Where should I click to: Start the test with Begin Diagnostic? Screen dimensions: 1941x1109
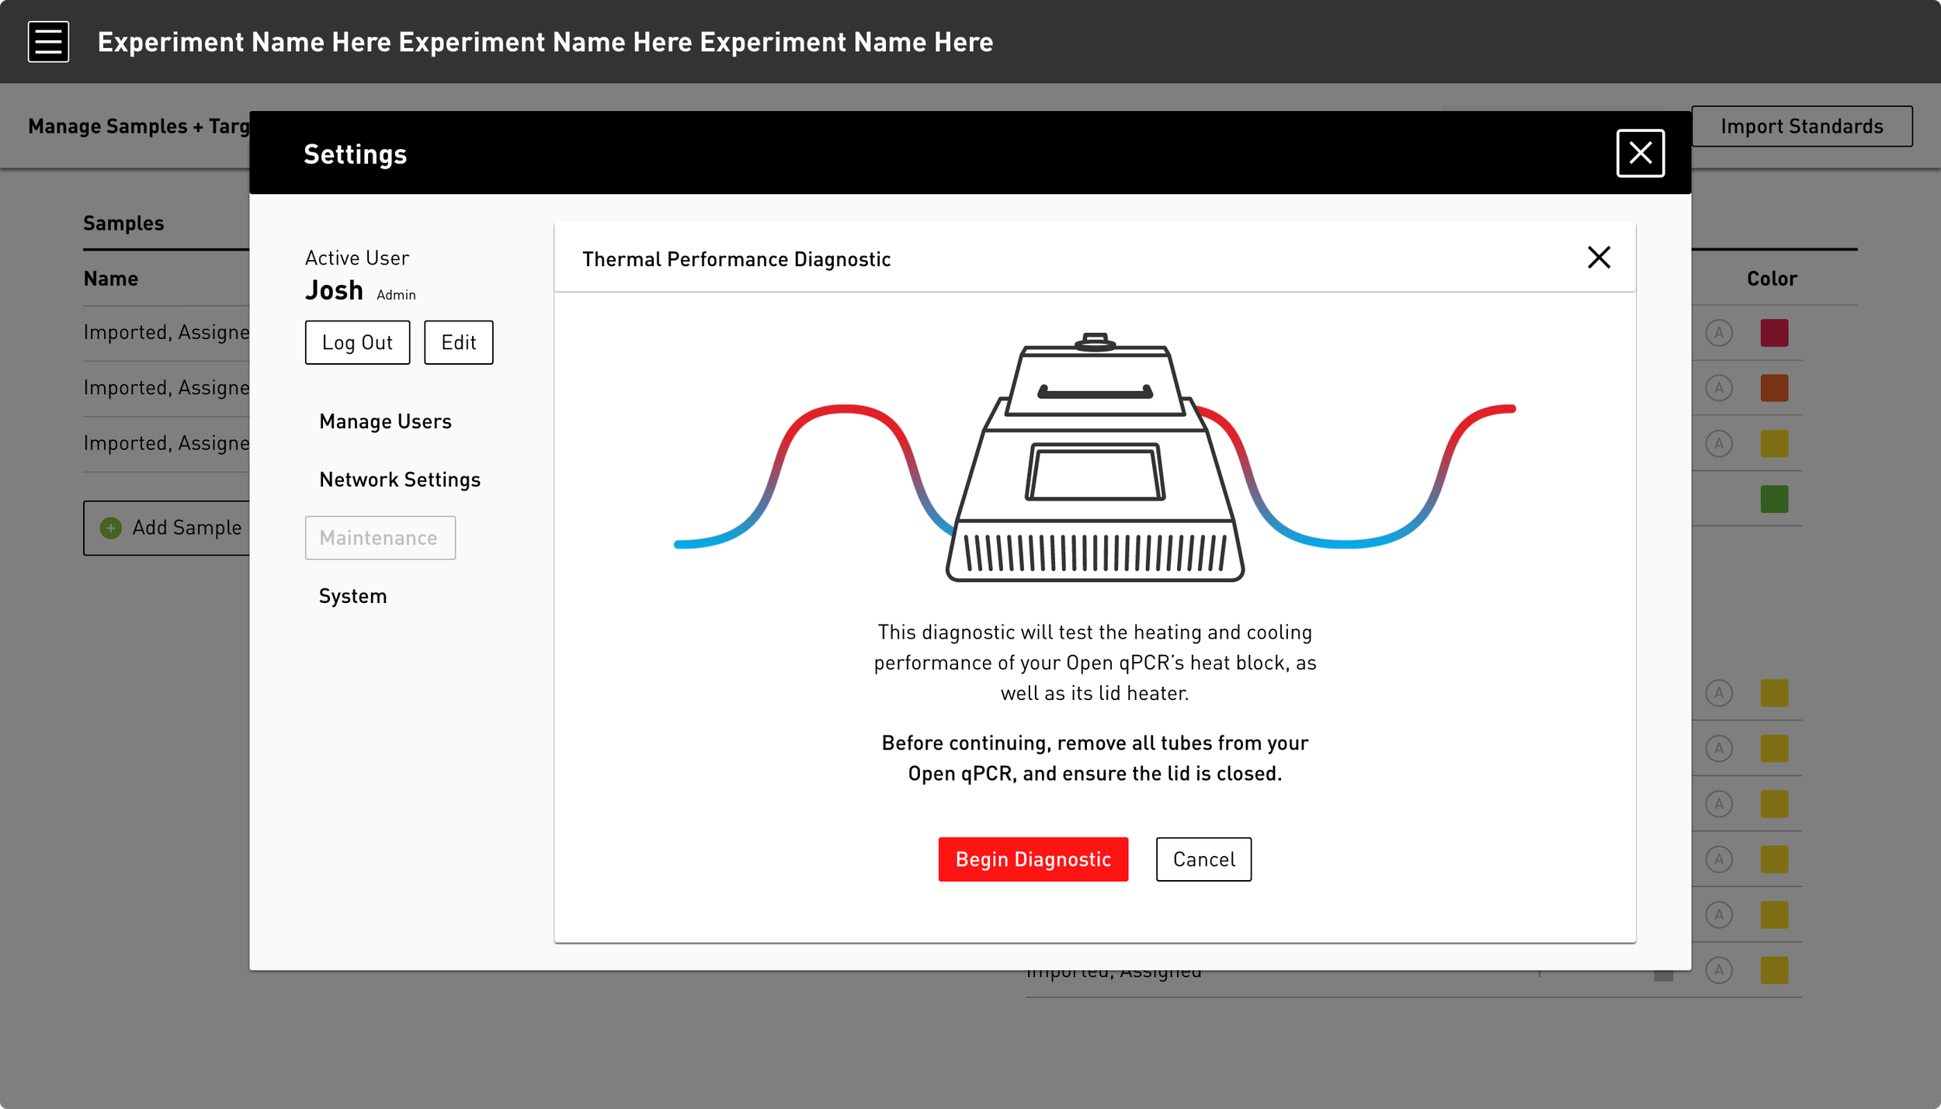[x=1033, y=859]
